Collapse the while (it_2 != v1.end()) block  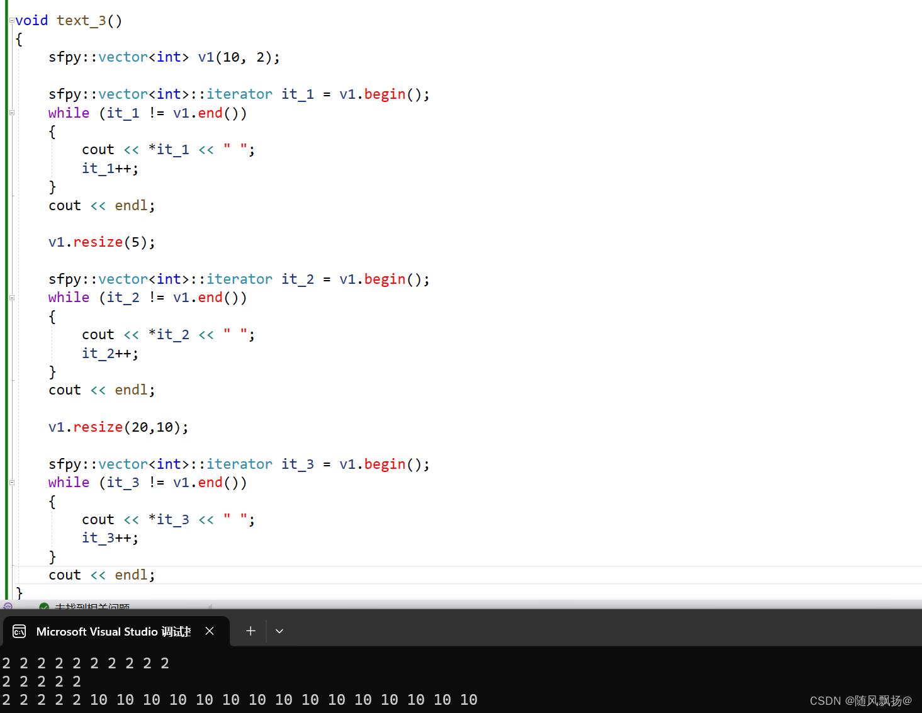(x=11, y=298)
